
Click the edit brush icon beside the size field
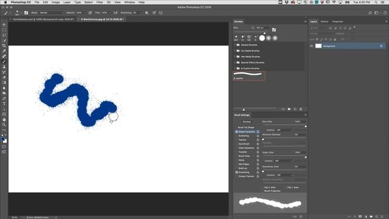pyautogui.click(x=274, y=30)
